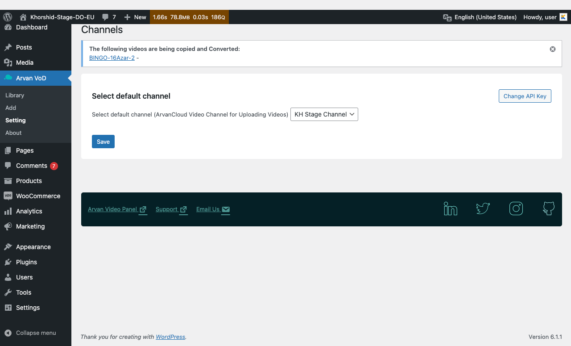Open the English (United States) language switcher
Screen dimensions: 571x346
pos(480,17)
